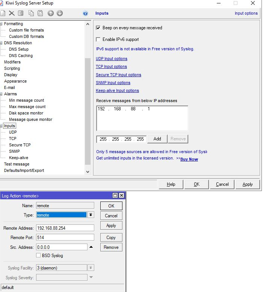263x292 pixels.
Task: Collapse the Formatting tree node
Action: (1, 24)
